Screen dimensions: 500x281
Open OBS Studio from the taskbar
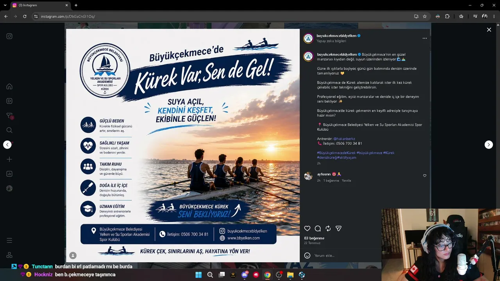[279, 275]
